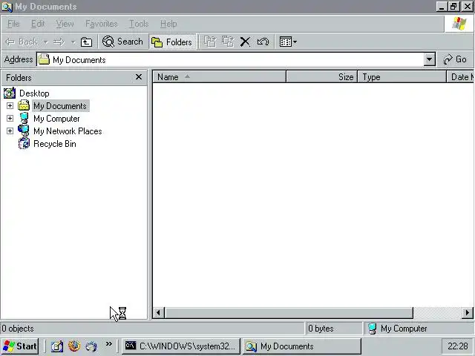Select Desktop in the folder tree

click(34, 93)
